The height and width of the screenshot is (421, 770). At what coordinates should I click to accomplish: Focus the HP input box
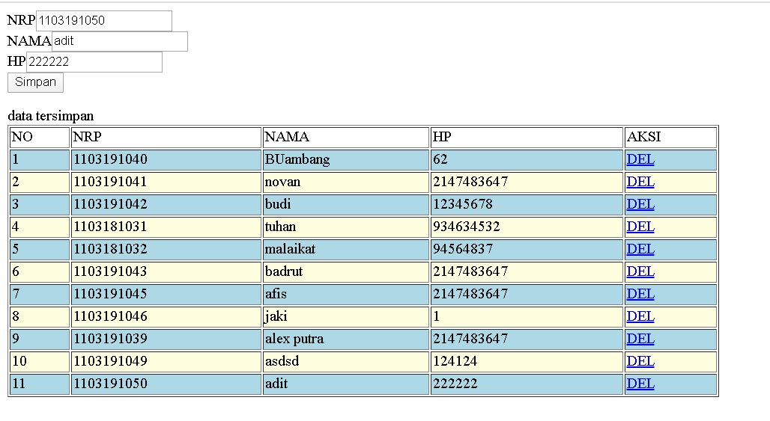click(94, 62)
